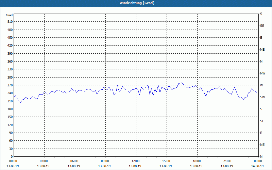Select the 150 value on the left axis

click(x=10, y=117)
